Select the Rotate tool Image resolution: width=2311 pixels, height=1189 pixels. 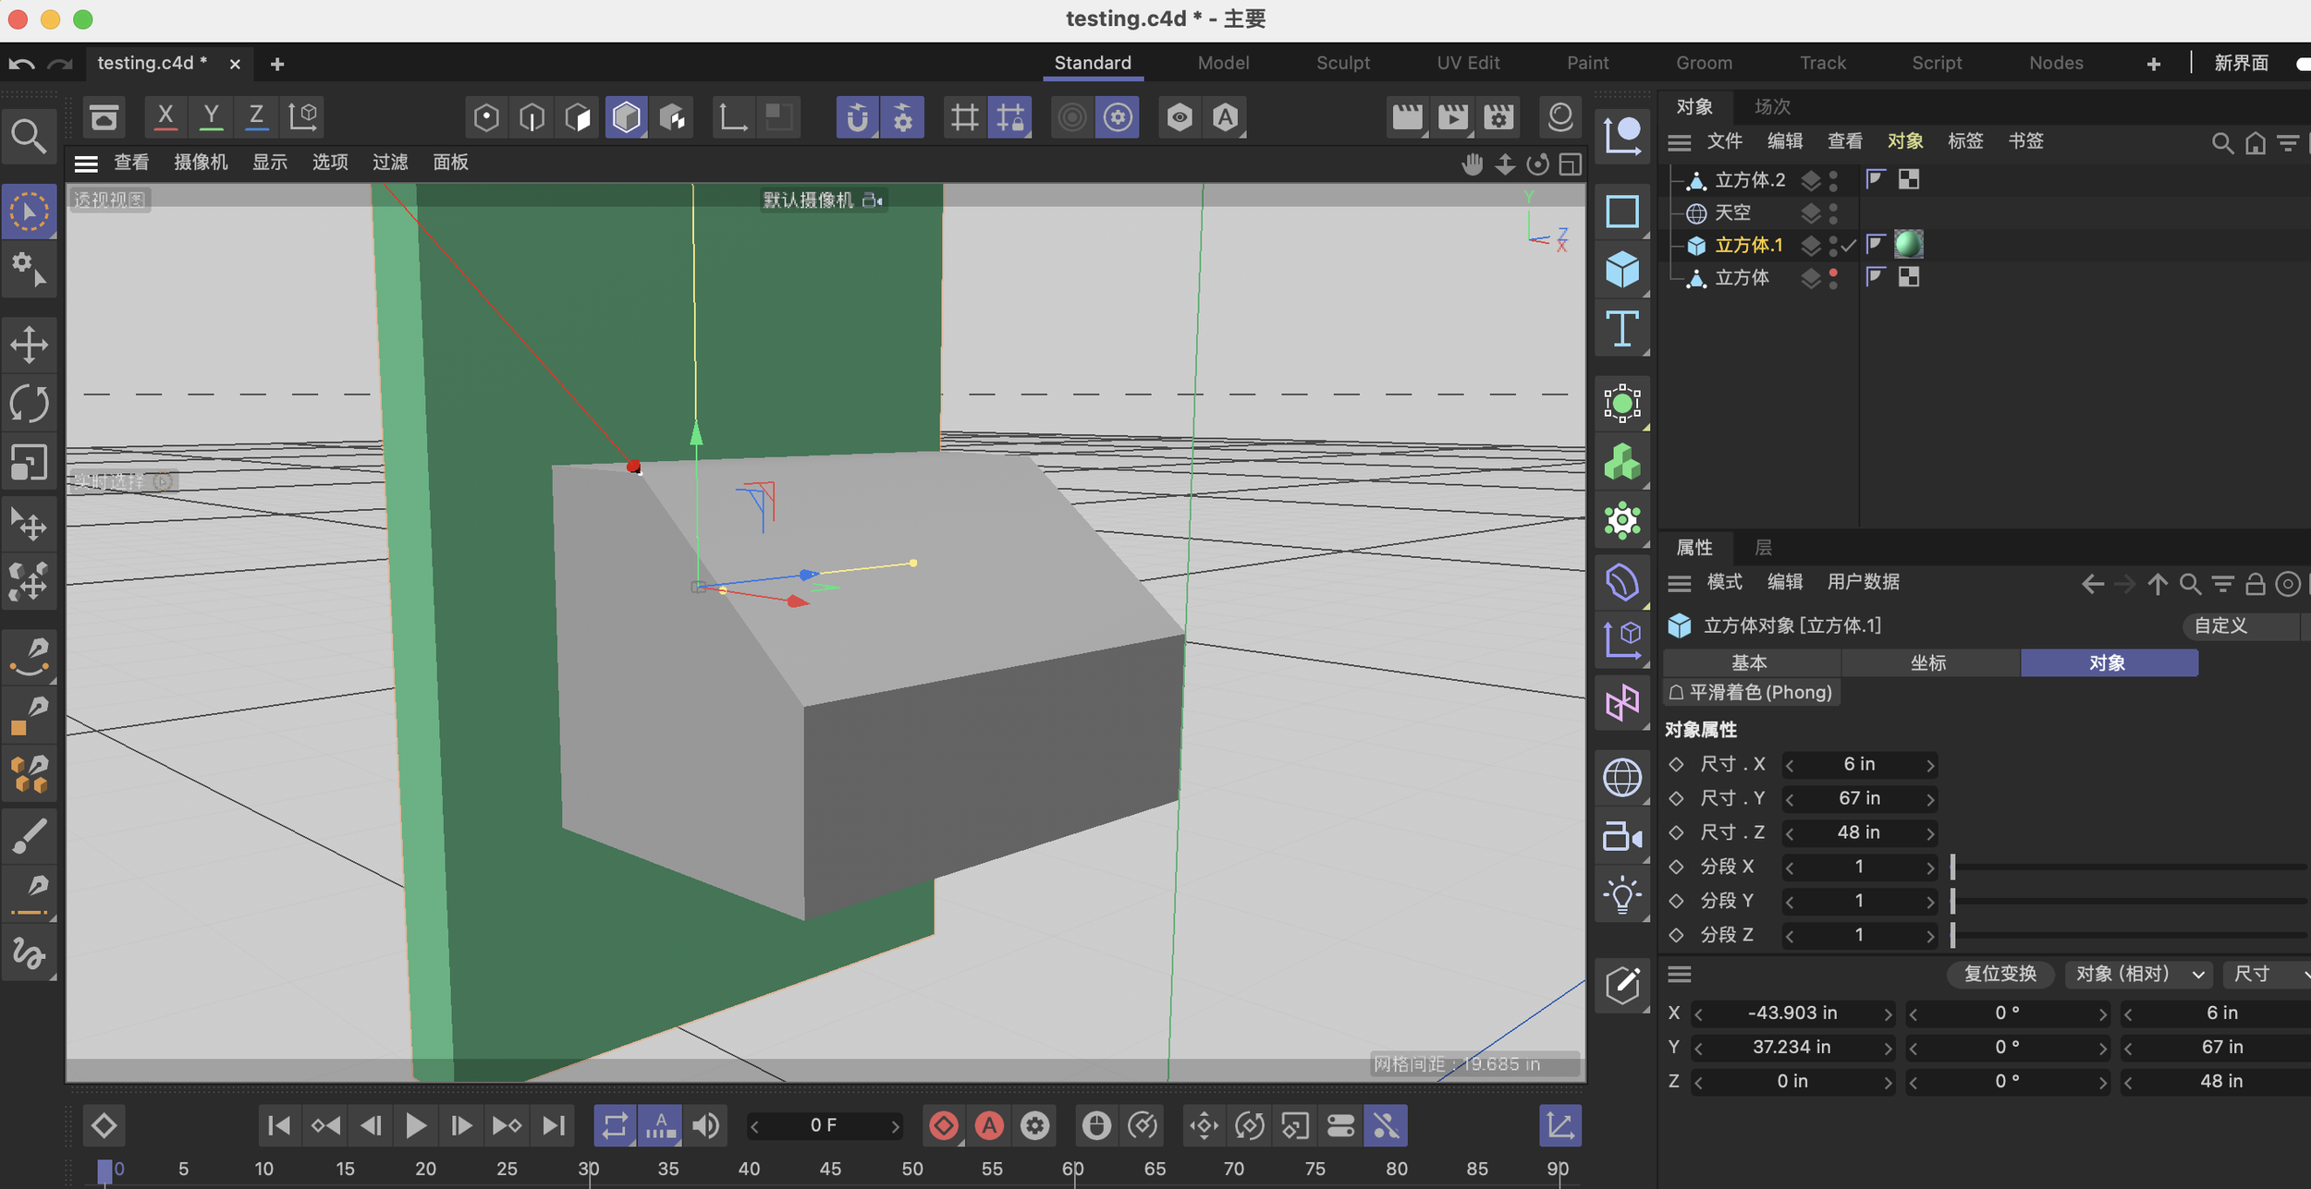[x=30, y=404]
